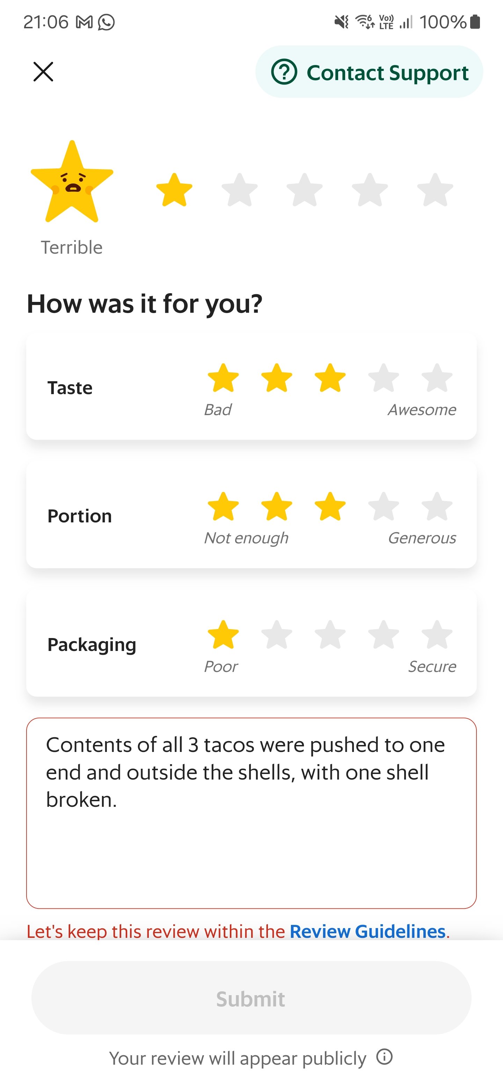This screenshot has height=1079, width=503.
Task: Click into the review comment text box
Action: [251, 834]
